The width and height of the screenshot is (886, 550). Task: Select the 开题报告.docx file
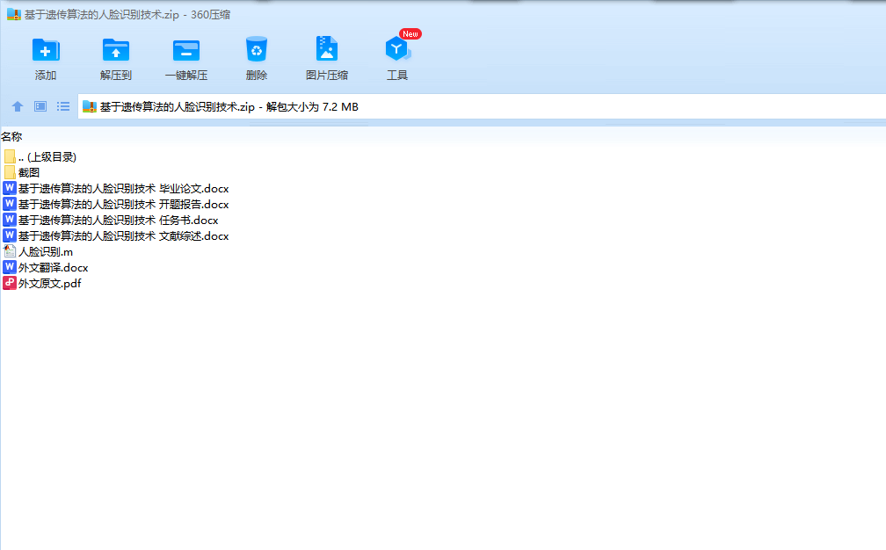pyautogui.click(x=116, y=205)
